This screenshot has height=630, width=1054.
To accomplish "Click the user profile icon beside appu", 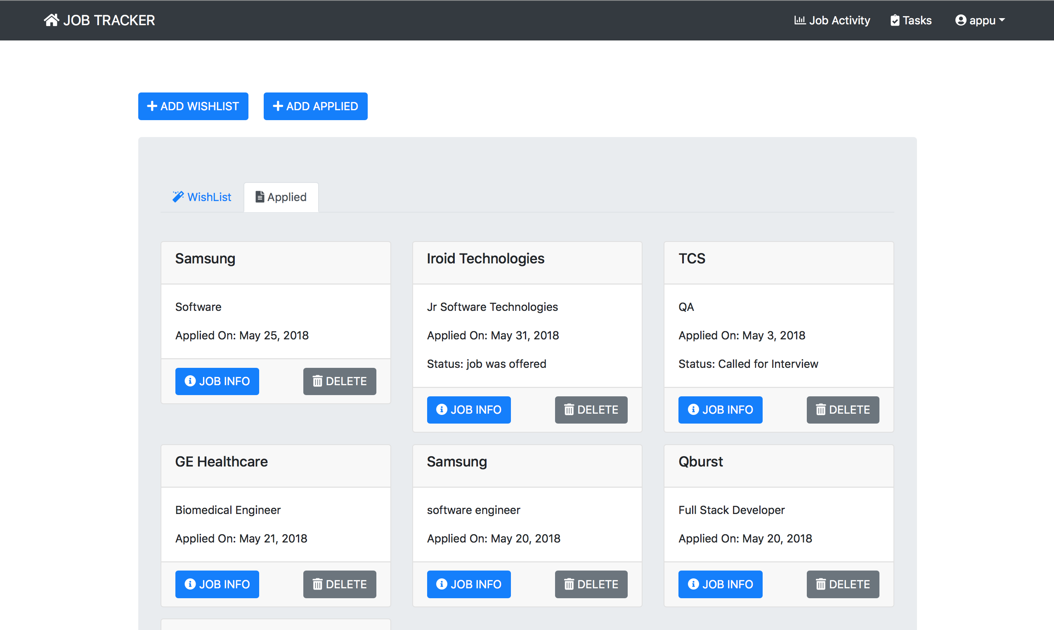I will [961, 19].
